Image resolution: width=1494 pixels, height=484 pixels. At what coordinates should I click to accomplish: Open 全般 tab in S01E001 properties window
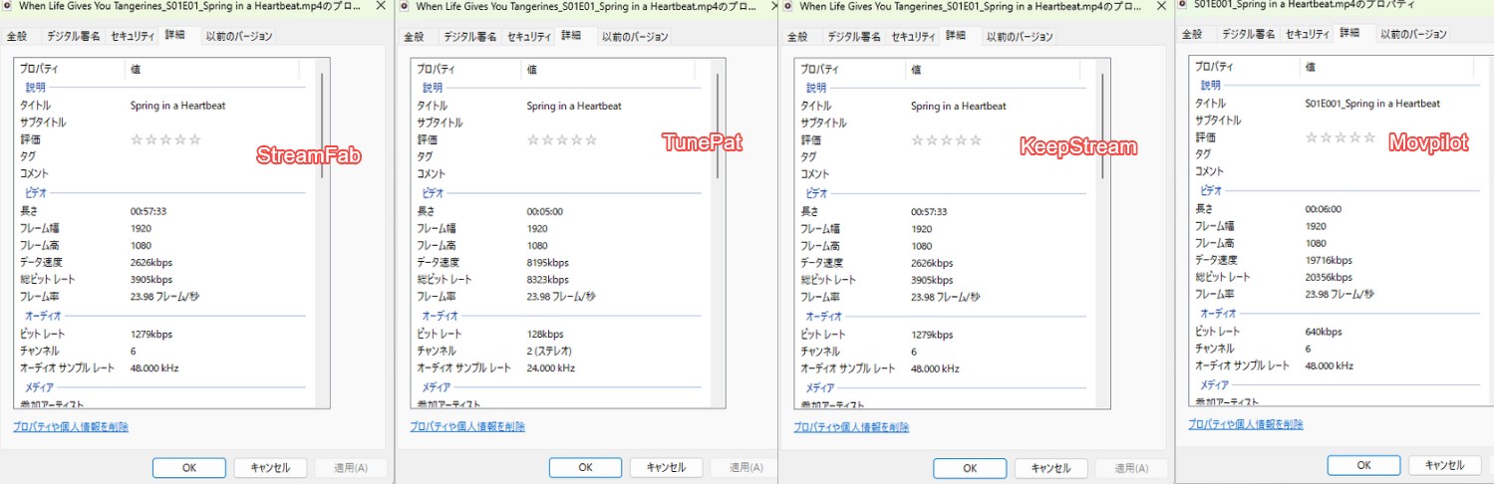click(x=1192, y=34)
